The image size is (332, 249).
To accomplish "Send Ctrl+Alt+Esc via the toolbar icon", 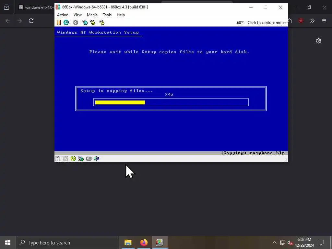I will [92, 22].
